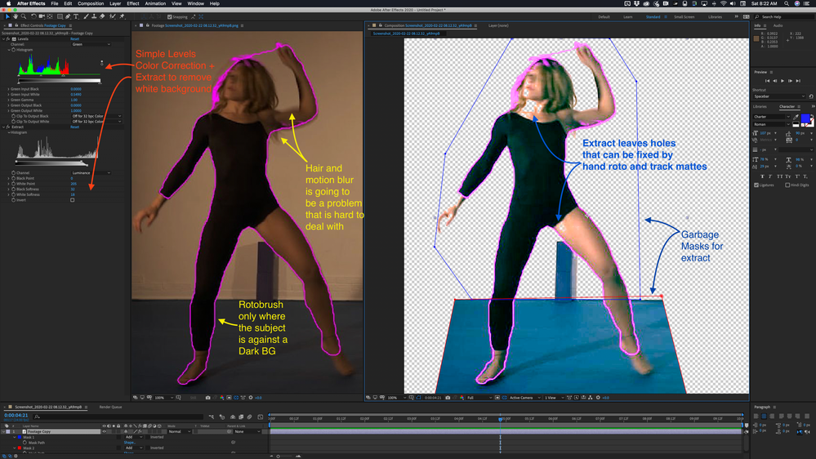The image size is (816, 459).
Task: Select the Eraser tool
Action: click(104, 16)
